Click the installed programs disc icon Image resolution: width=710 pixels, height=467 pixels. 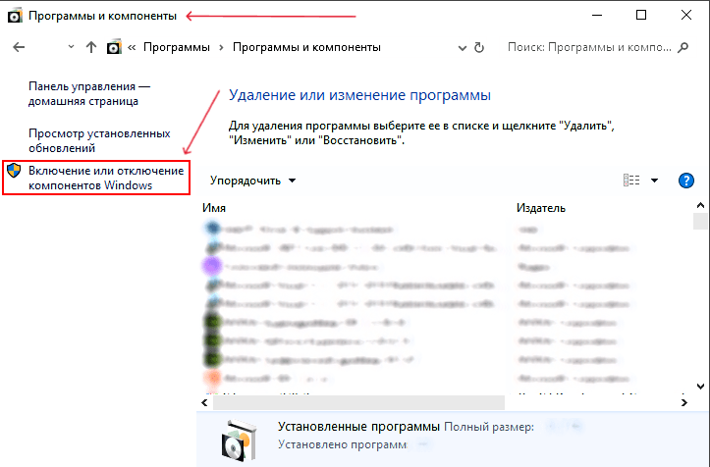click(x=239, y=441)
